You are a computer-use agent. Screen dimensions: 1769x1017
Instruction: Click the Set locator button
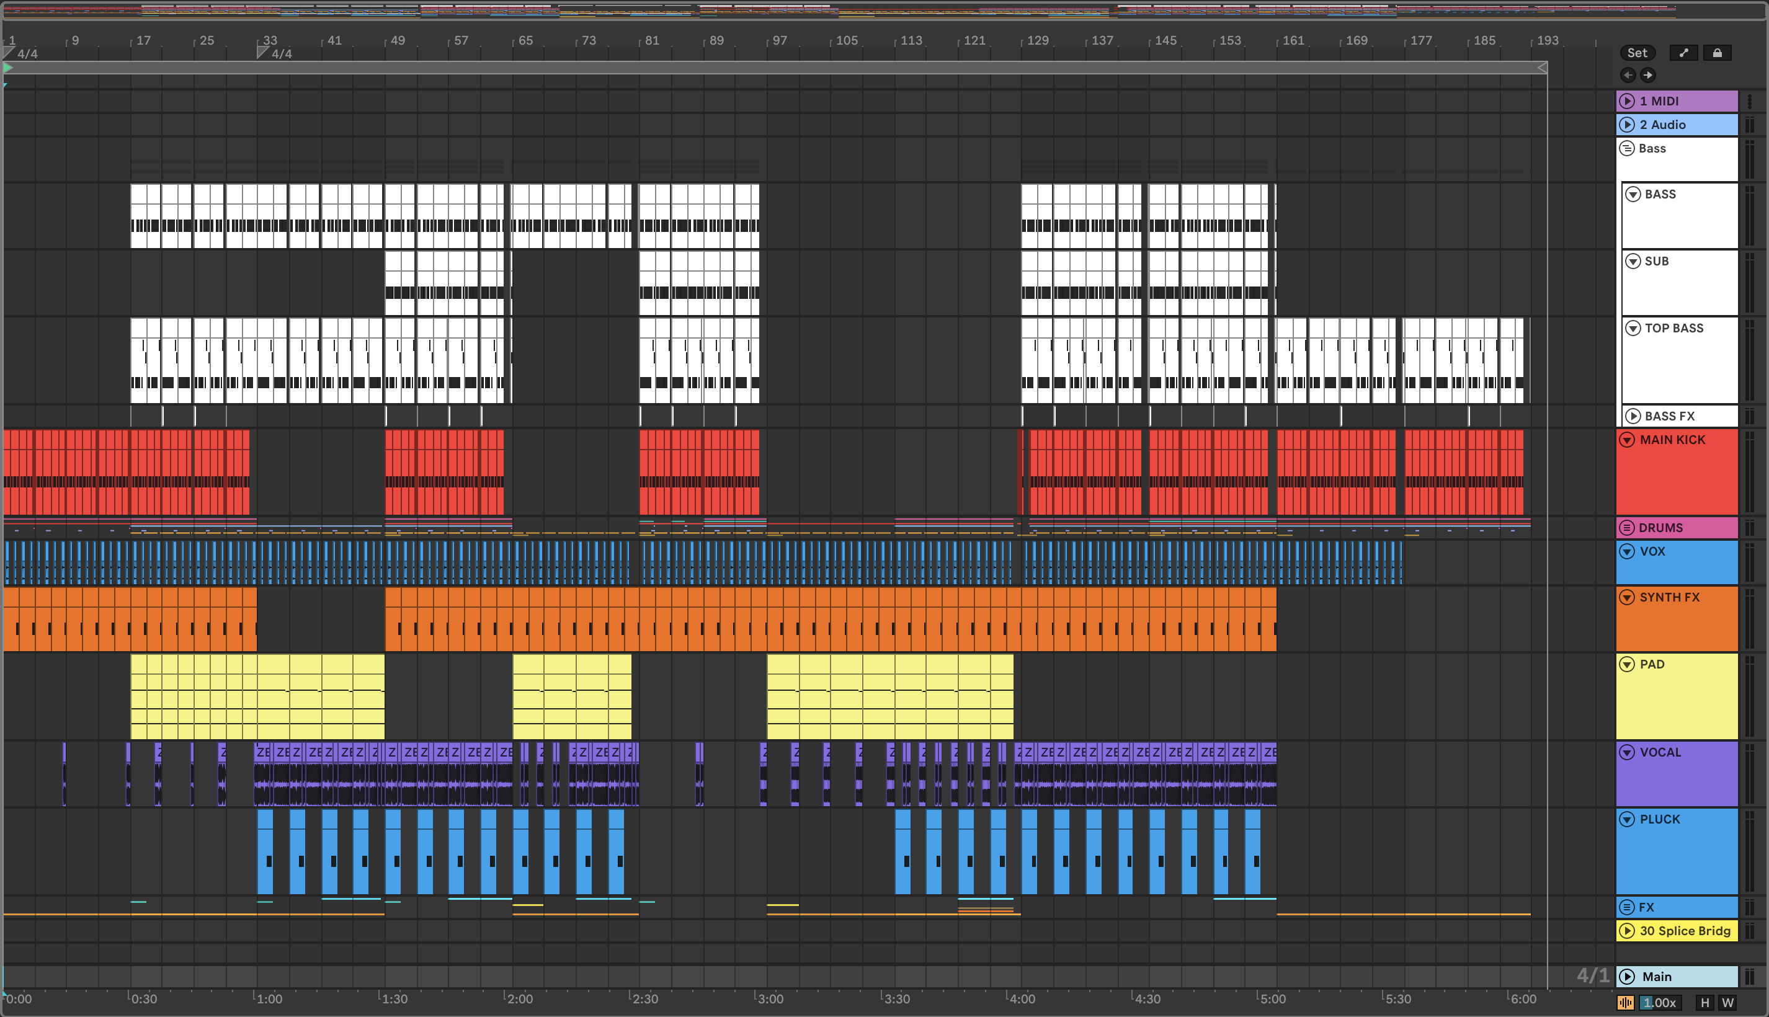[x=1637, y=53]
